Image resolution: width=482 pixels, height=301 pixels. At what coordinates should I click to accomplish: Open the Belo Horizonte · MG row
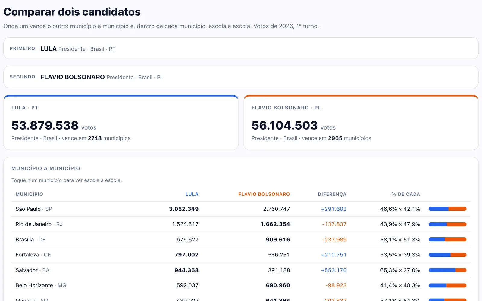click(x=241, y=285)
